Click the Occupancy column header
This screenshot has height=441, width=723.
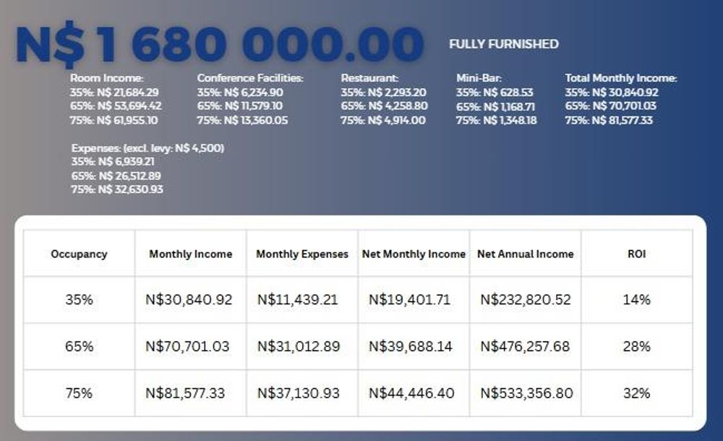point(79,254)
